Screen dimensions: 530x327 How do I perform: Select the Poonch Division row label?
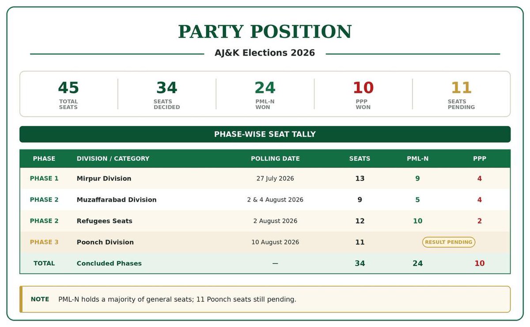[105, 242]
